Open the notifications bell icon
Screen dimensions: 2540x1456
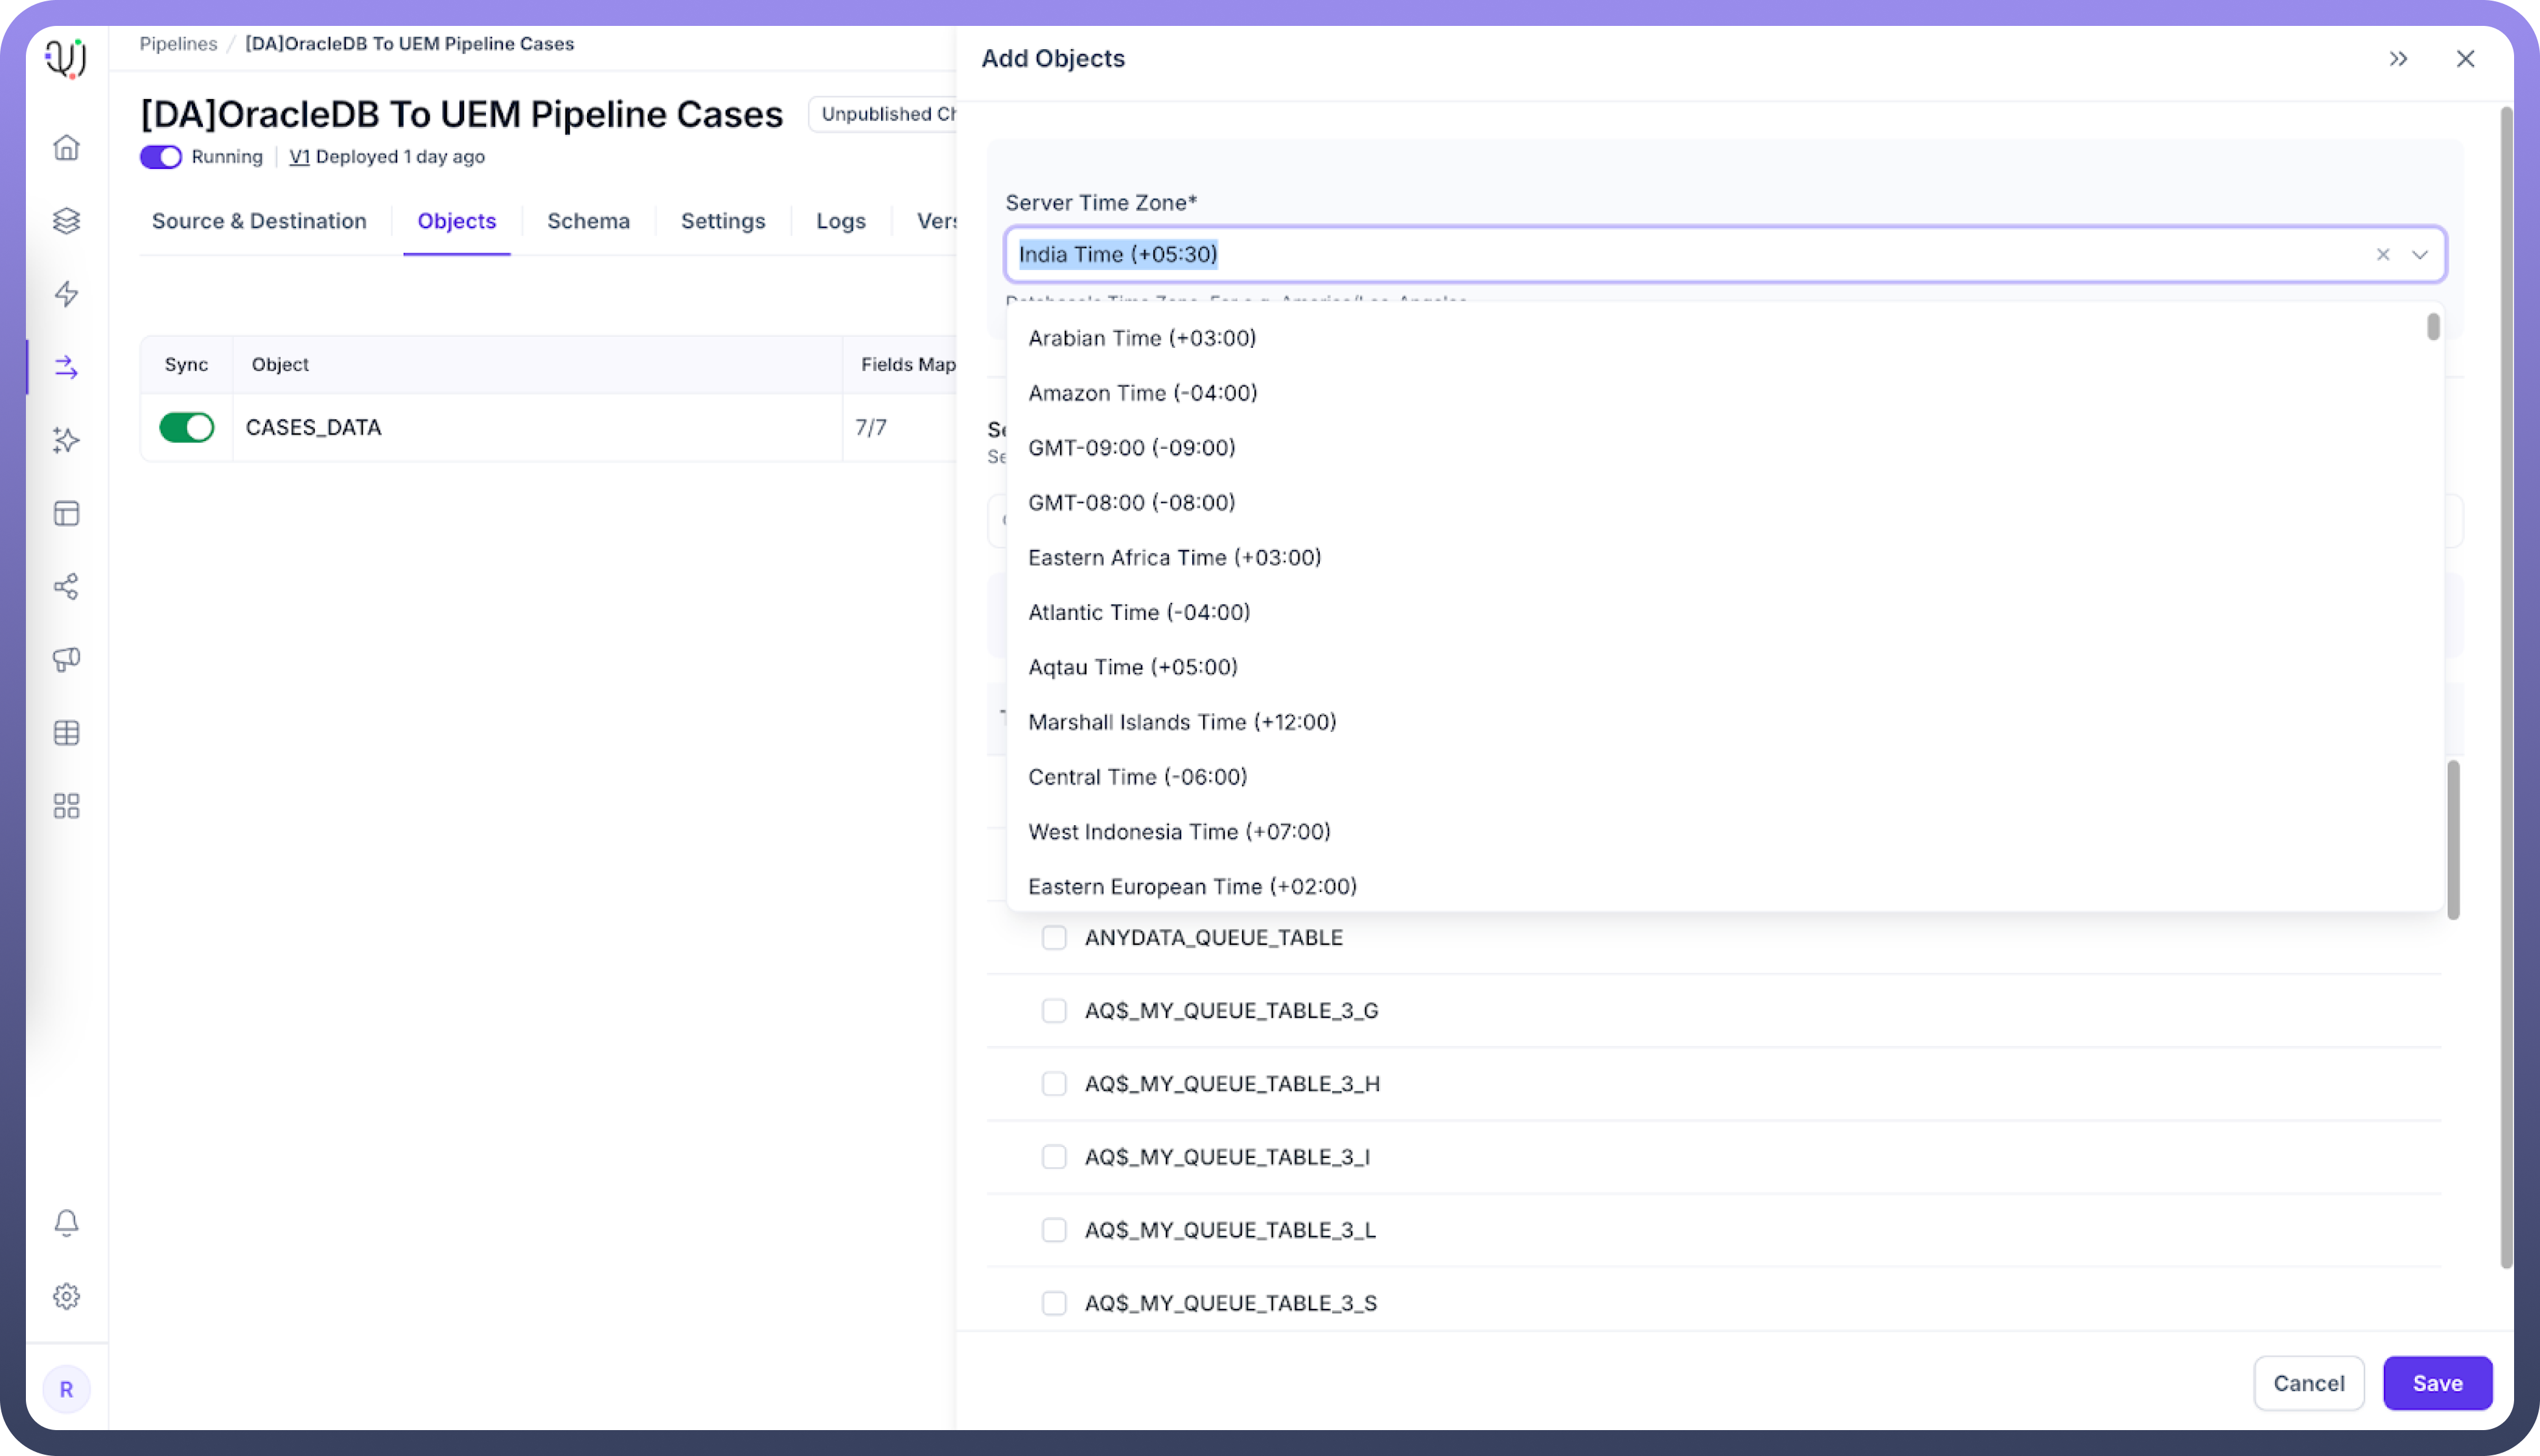click(66, 1223)
